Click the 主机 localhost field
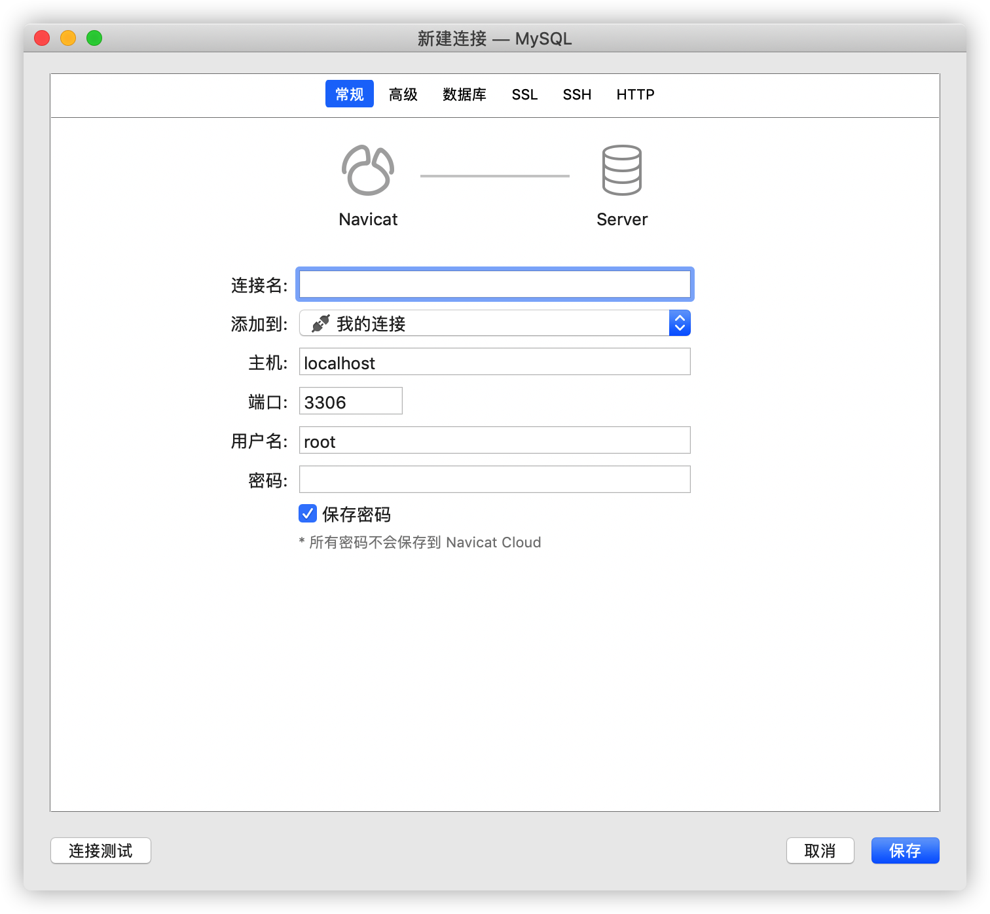 coord(495,361)
